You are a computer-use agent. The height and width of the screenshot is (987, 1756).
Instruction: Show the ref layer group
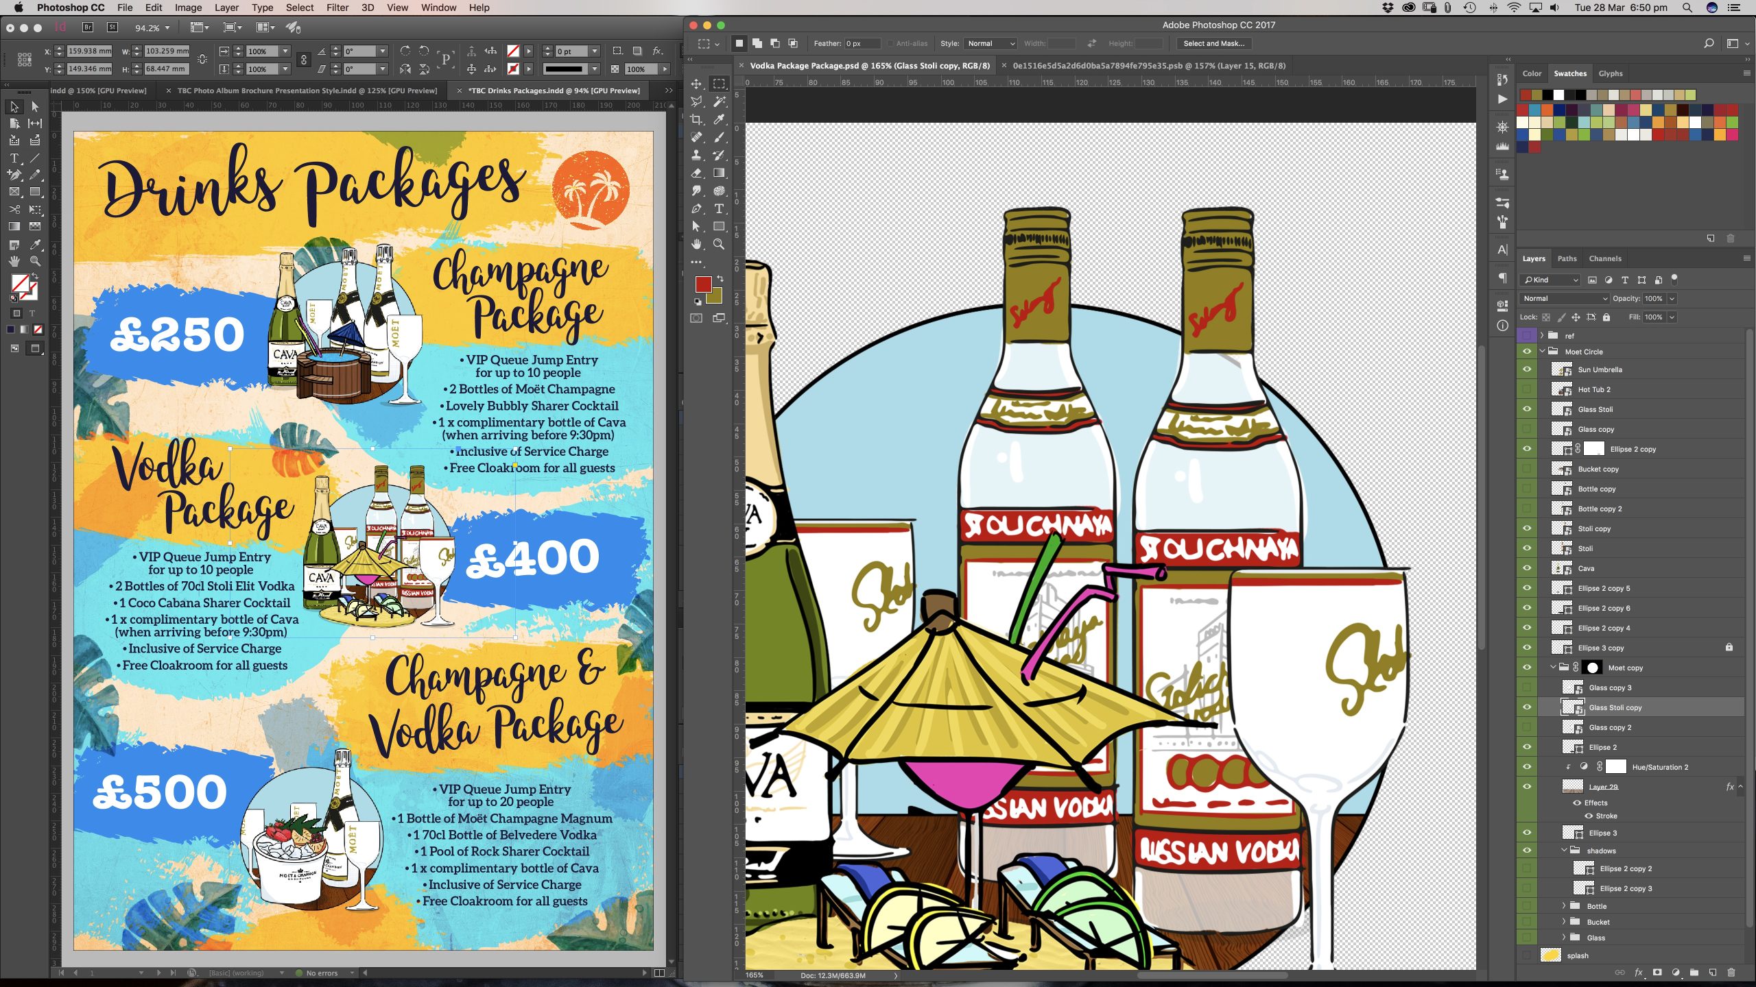1527,336
